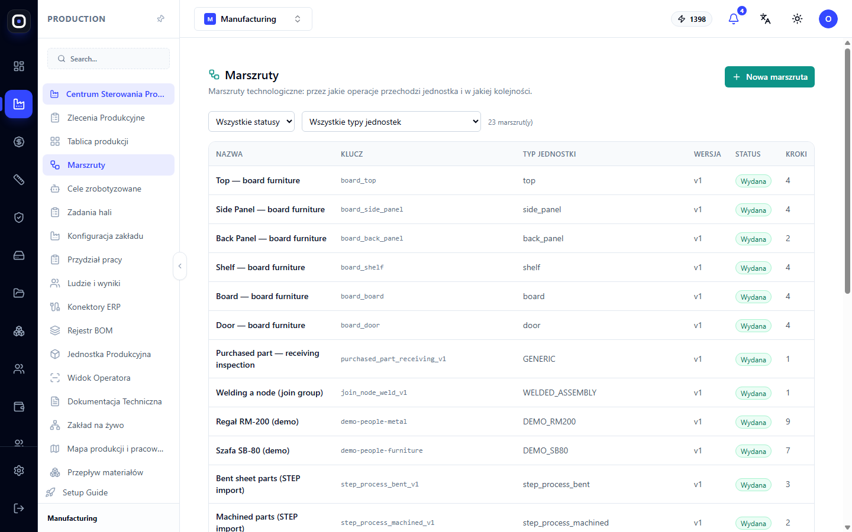The height and width of the screenshot is (532, 852).
Task: Open Top — board furniture route
Action: click(x=258, y=180)
